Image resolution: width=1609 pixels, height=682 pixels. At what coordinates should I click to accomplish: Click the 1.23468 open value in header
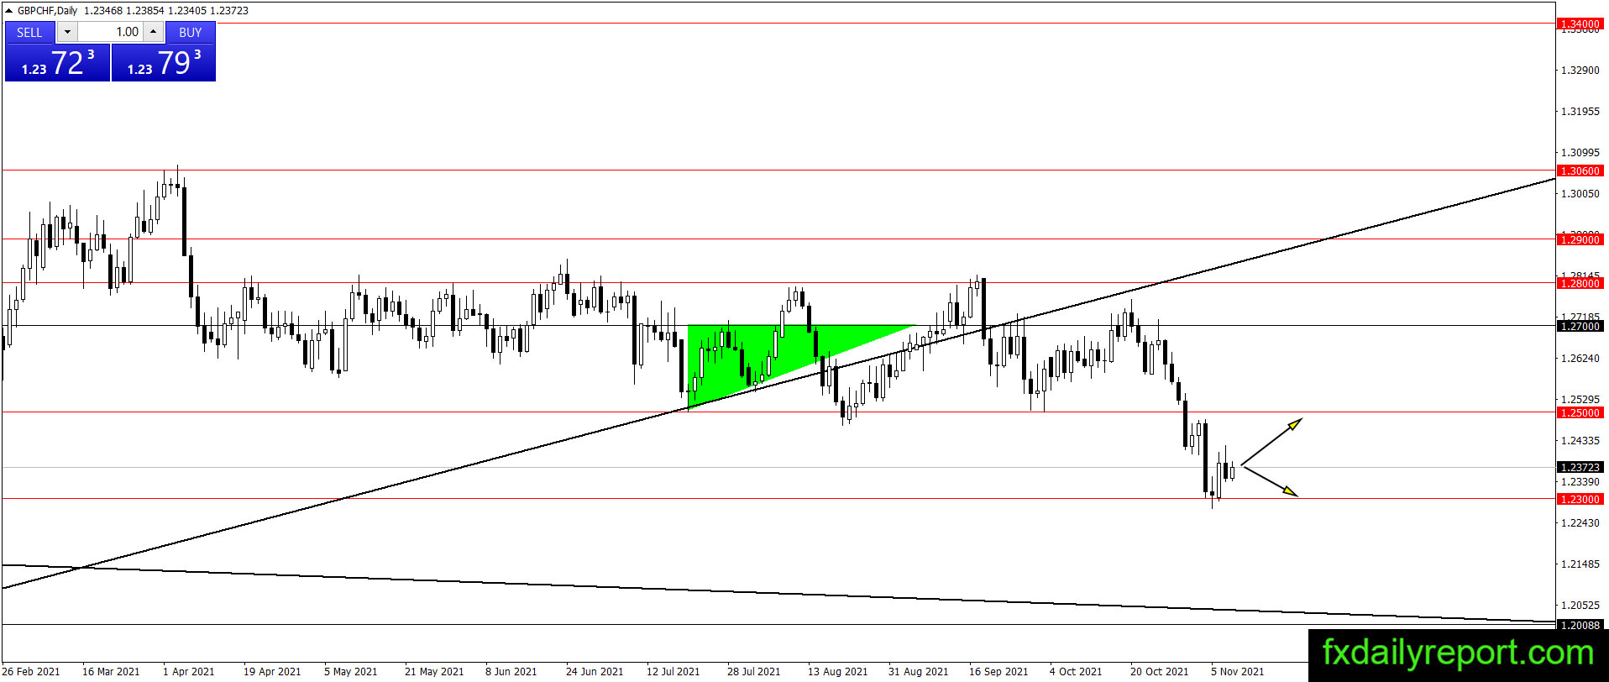(x=103, y=11)
